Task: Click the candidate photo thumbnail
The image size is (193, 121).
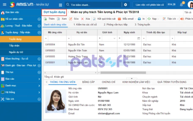Action: coord(56,101)
